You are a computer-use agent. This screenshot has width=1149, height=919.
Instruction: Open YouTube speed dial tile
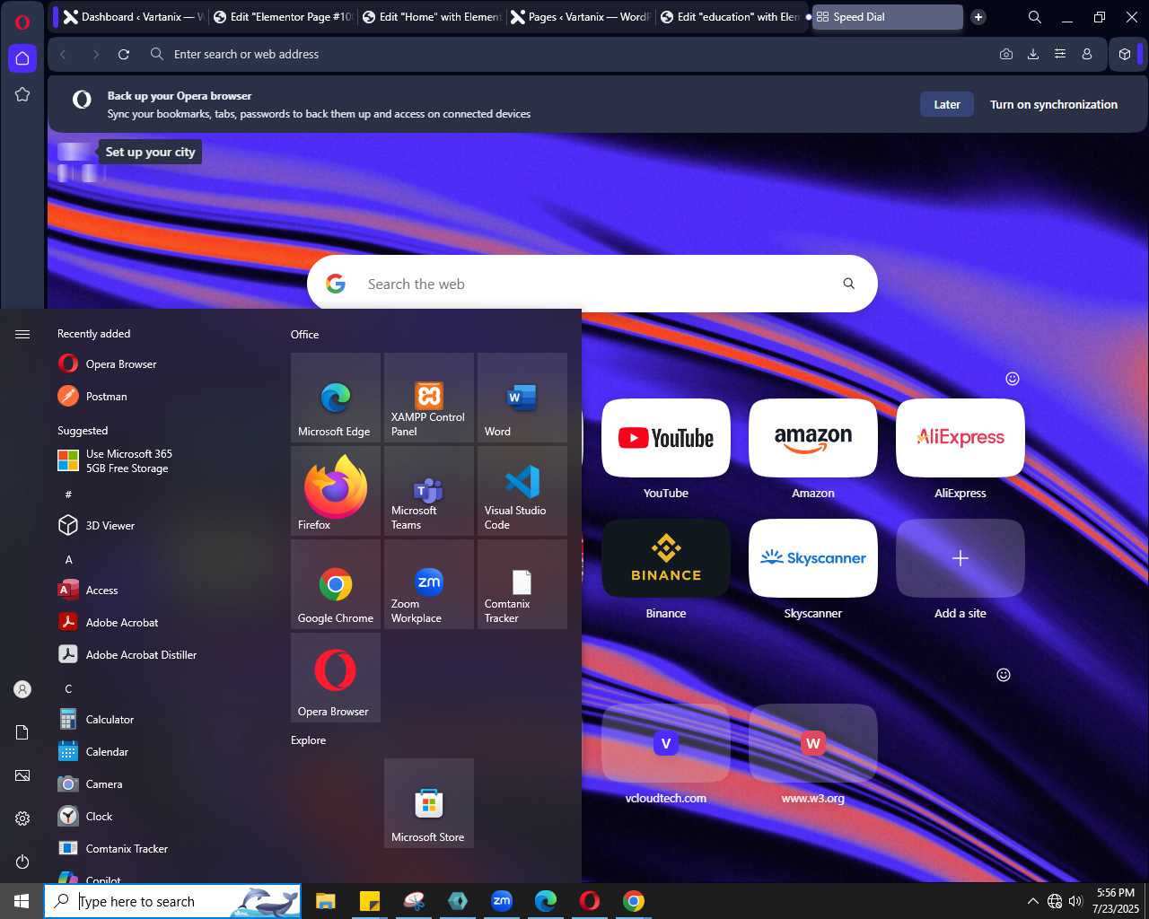pos(666,438)
